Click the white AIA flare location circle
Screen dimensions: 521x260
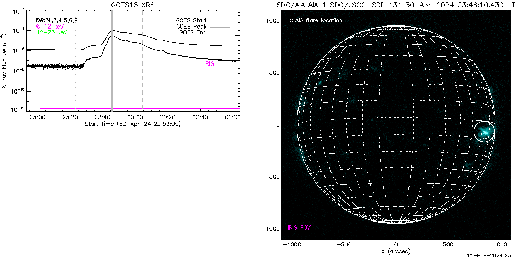pos(484,131)
